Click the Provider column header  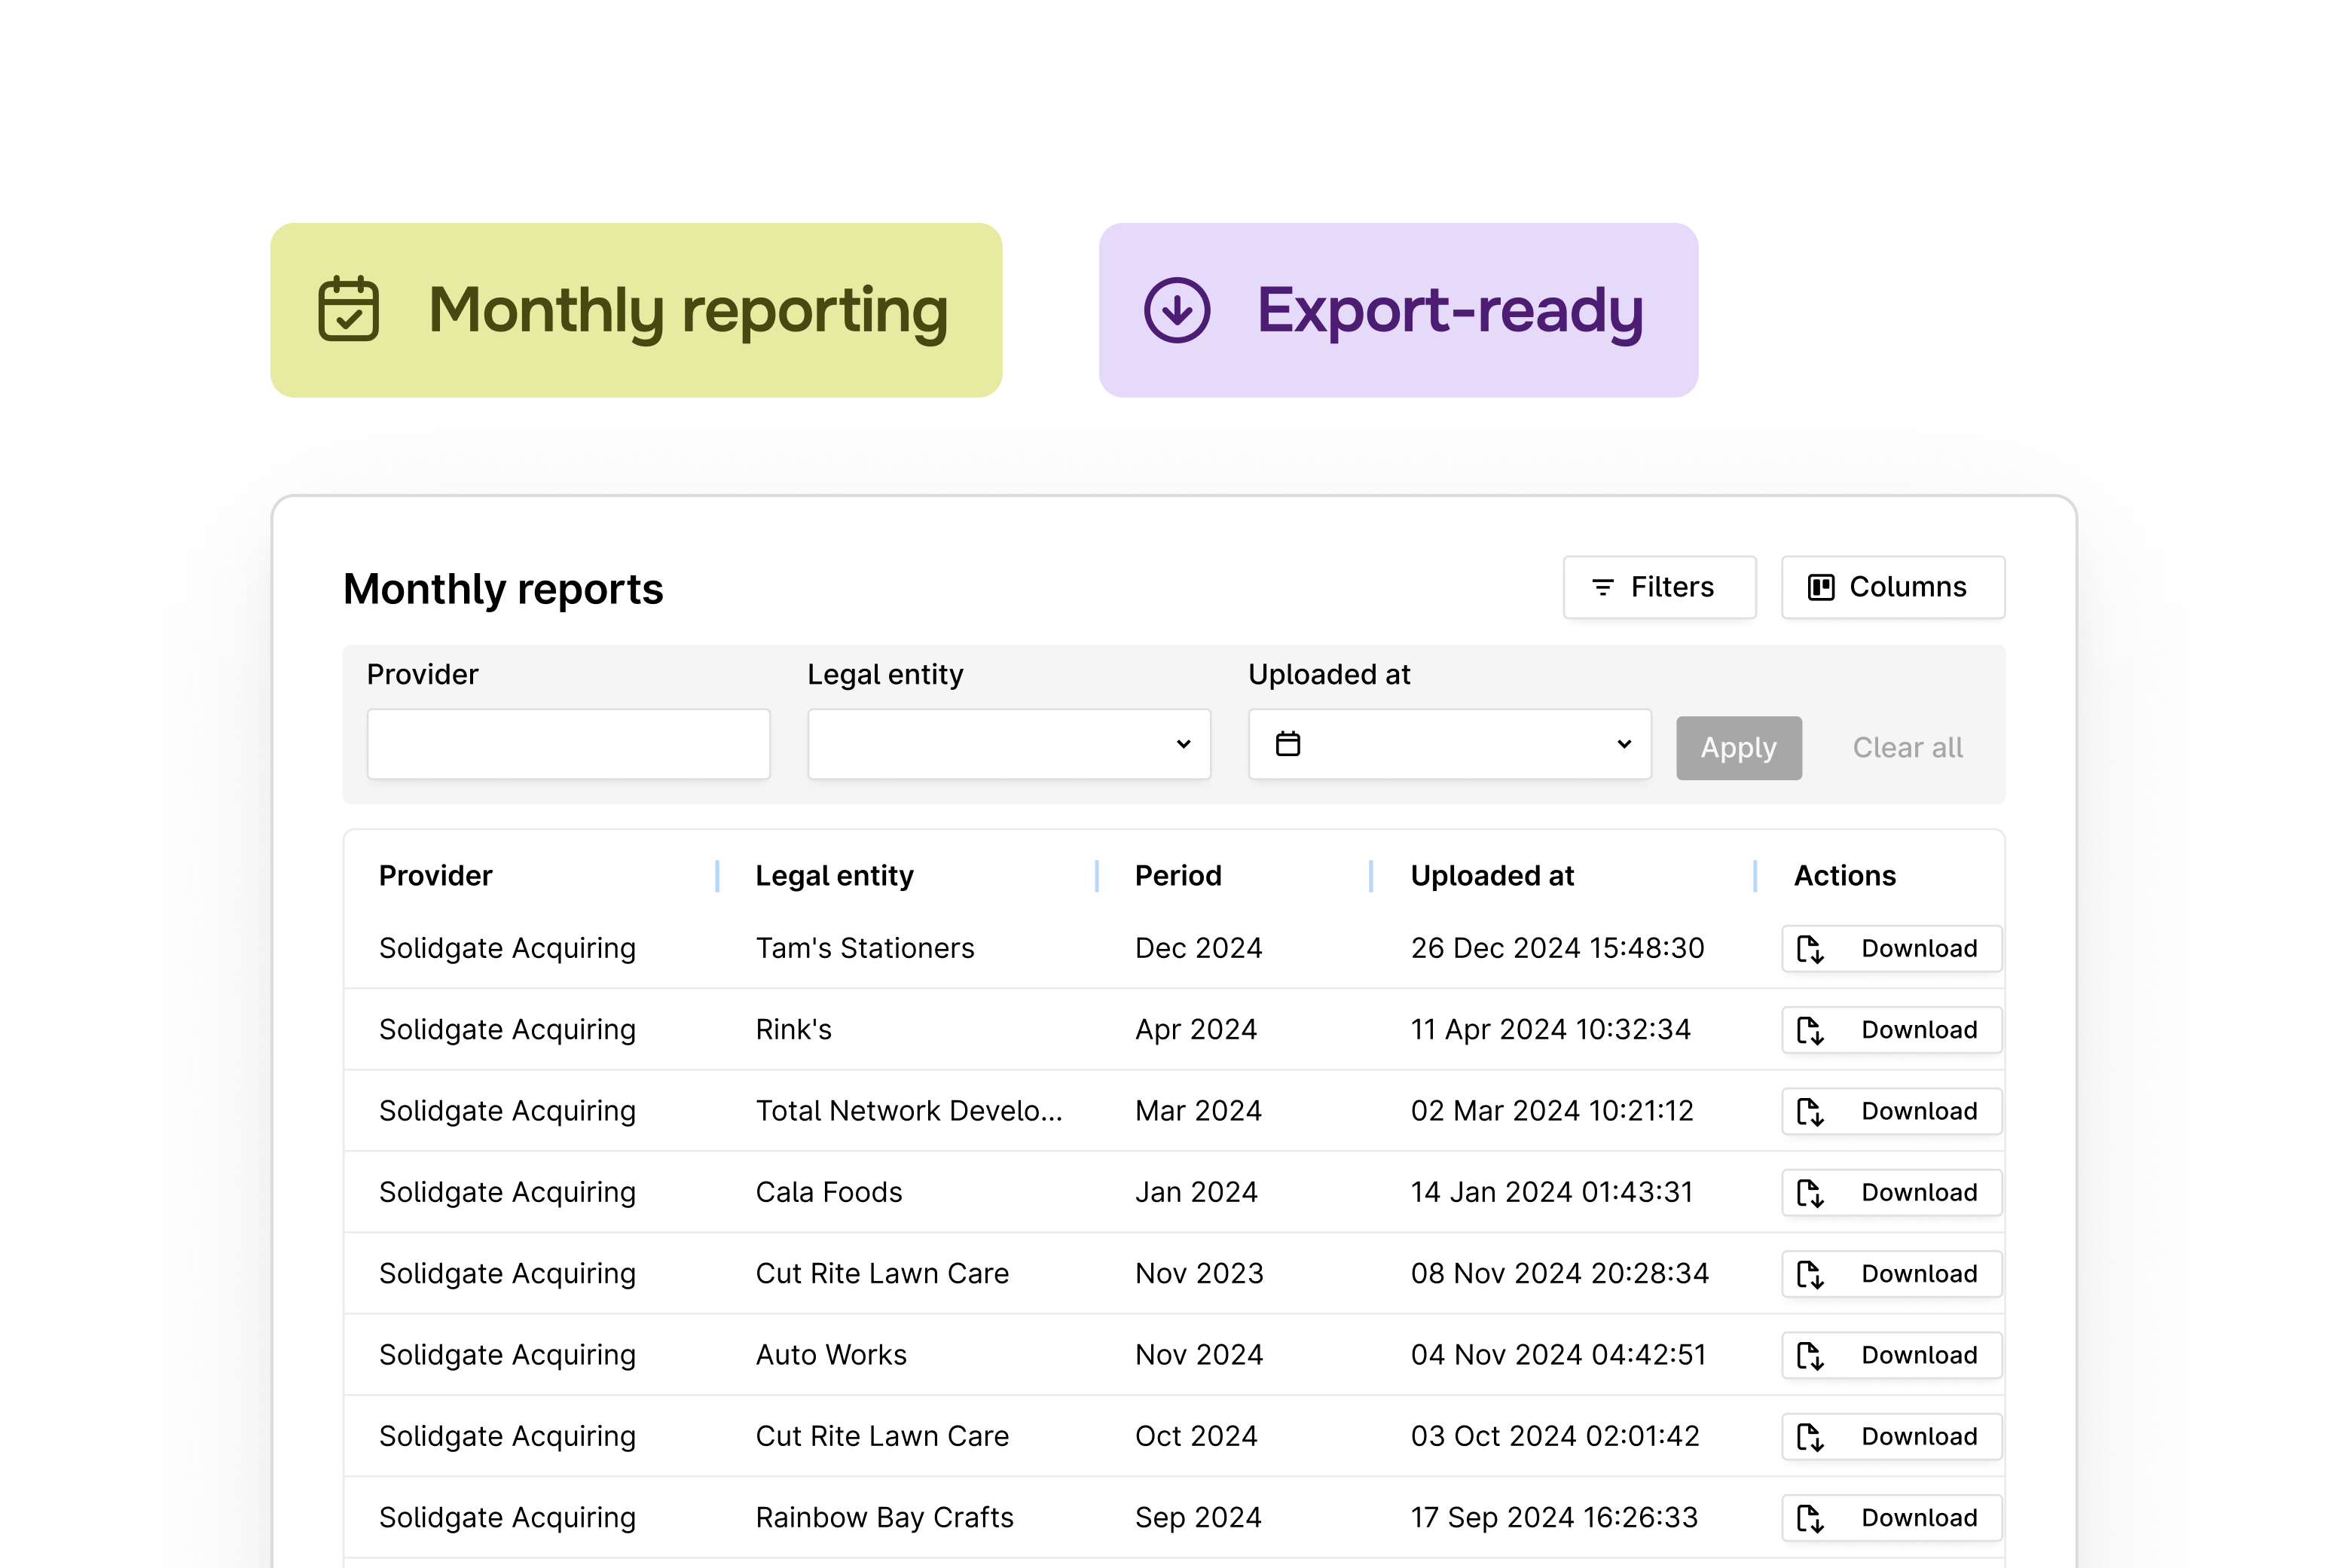point(435,875)
